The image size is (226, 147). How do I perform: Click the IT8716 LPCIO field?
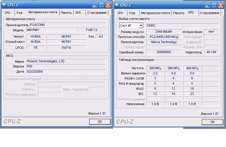[x=67, y=48]
